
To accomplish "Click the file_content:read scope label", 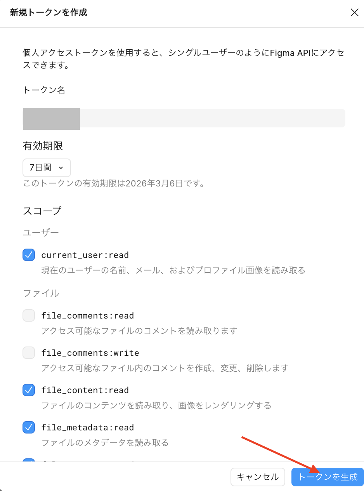I will click(85, 390).
